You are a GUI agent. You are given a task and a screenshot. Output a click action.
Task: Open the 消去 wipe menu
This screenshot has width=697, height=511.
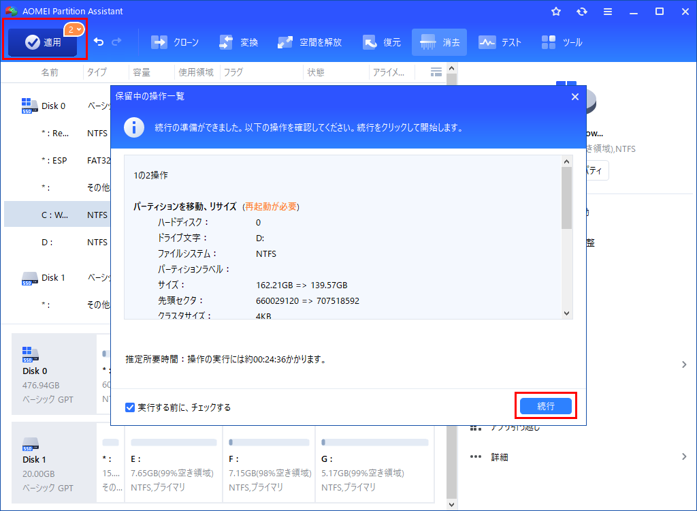439,42
